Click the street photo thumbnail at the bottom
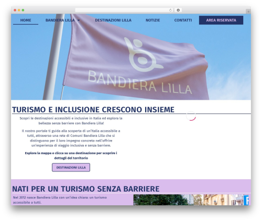Screen dimensions: 262x221 tap(191, 200)
